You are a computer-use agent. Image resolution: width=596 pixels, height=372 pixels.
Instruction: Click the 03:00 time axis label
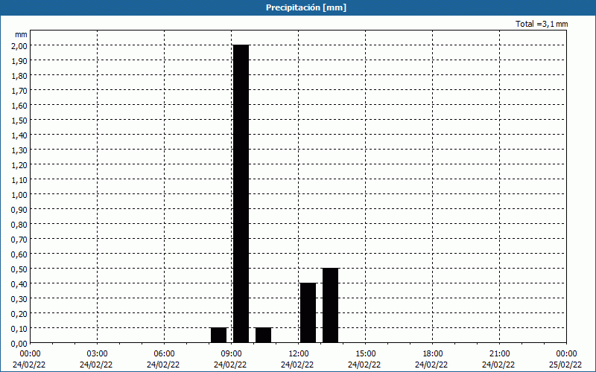tap(98, 354)
